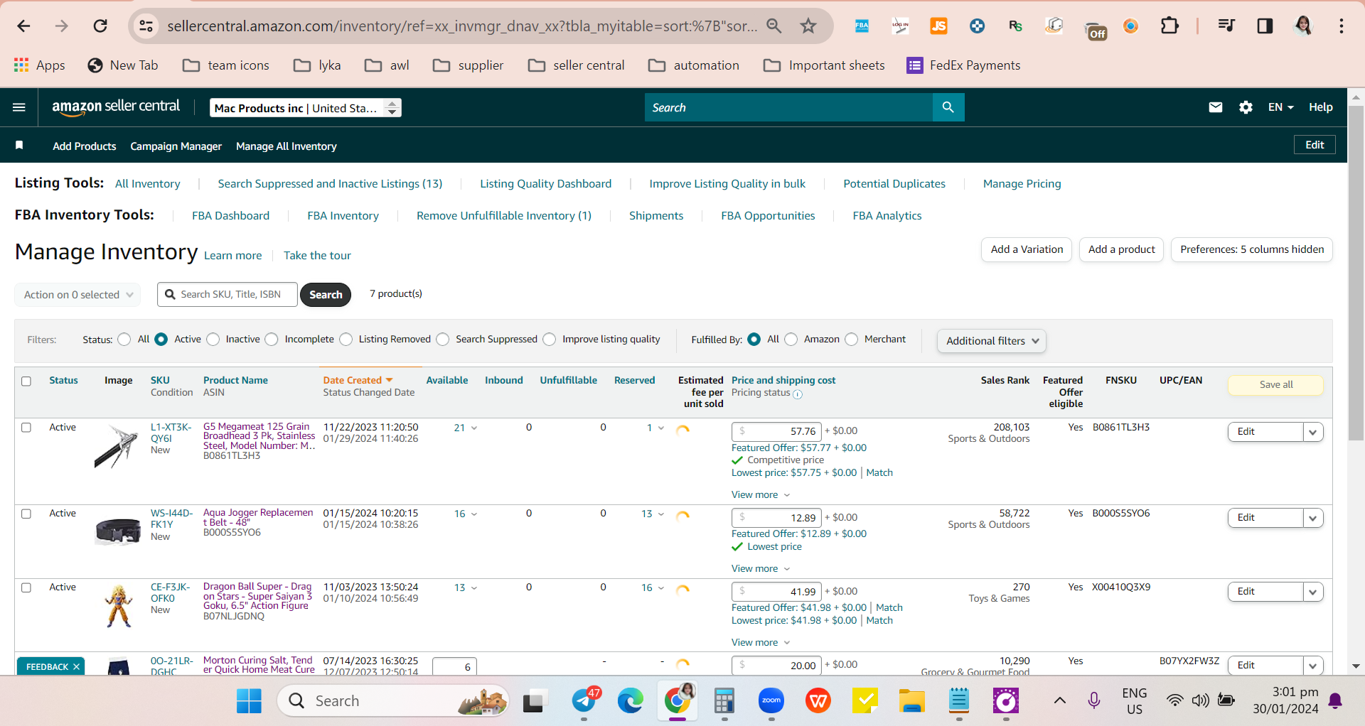This screenshot has height=726, width=1365.
Task: Open Add Products in navbar
Action: (x=84, y=146)
